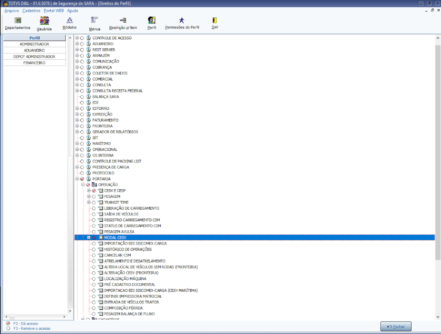
Task: Click the CANCELAR CSM form icon
Action: click(x=101, y=255)
